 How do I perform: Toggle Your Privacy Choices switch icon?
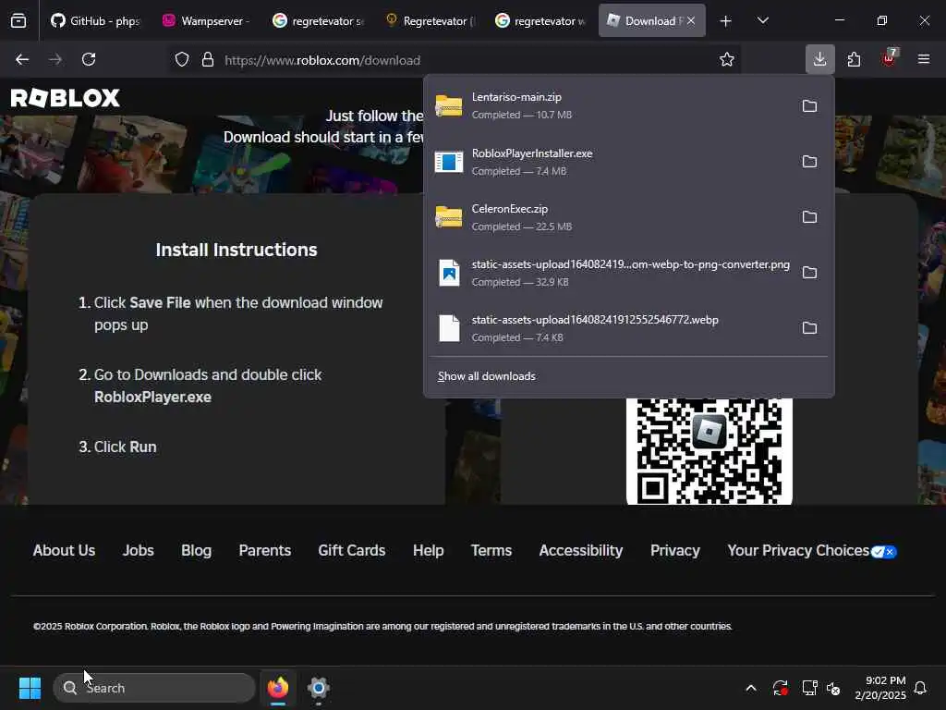[884, 551]
